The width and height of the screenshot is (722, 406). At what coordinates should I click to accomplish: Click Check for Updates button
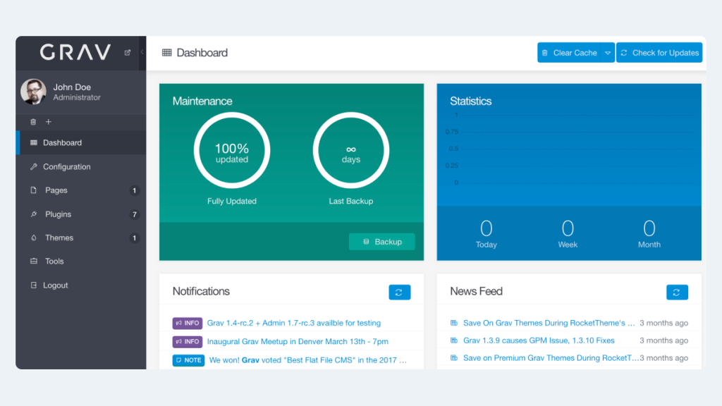coord(659,53)
